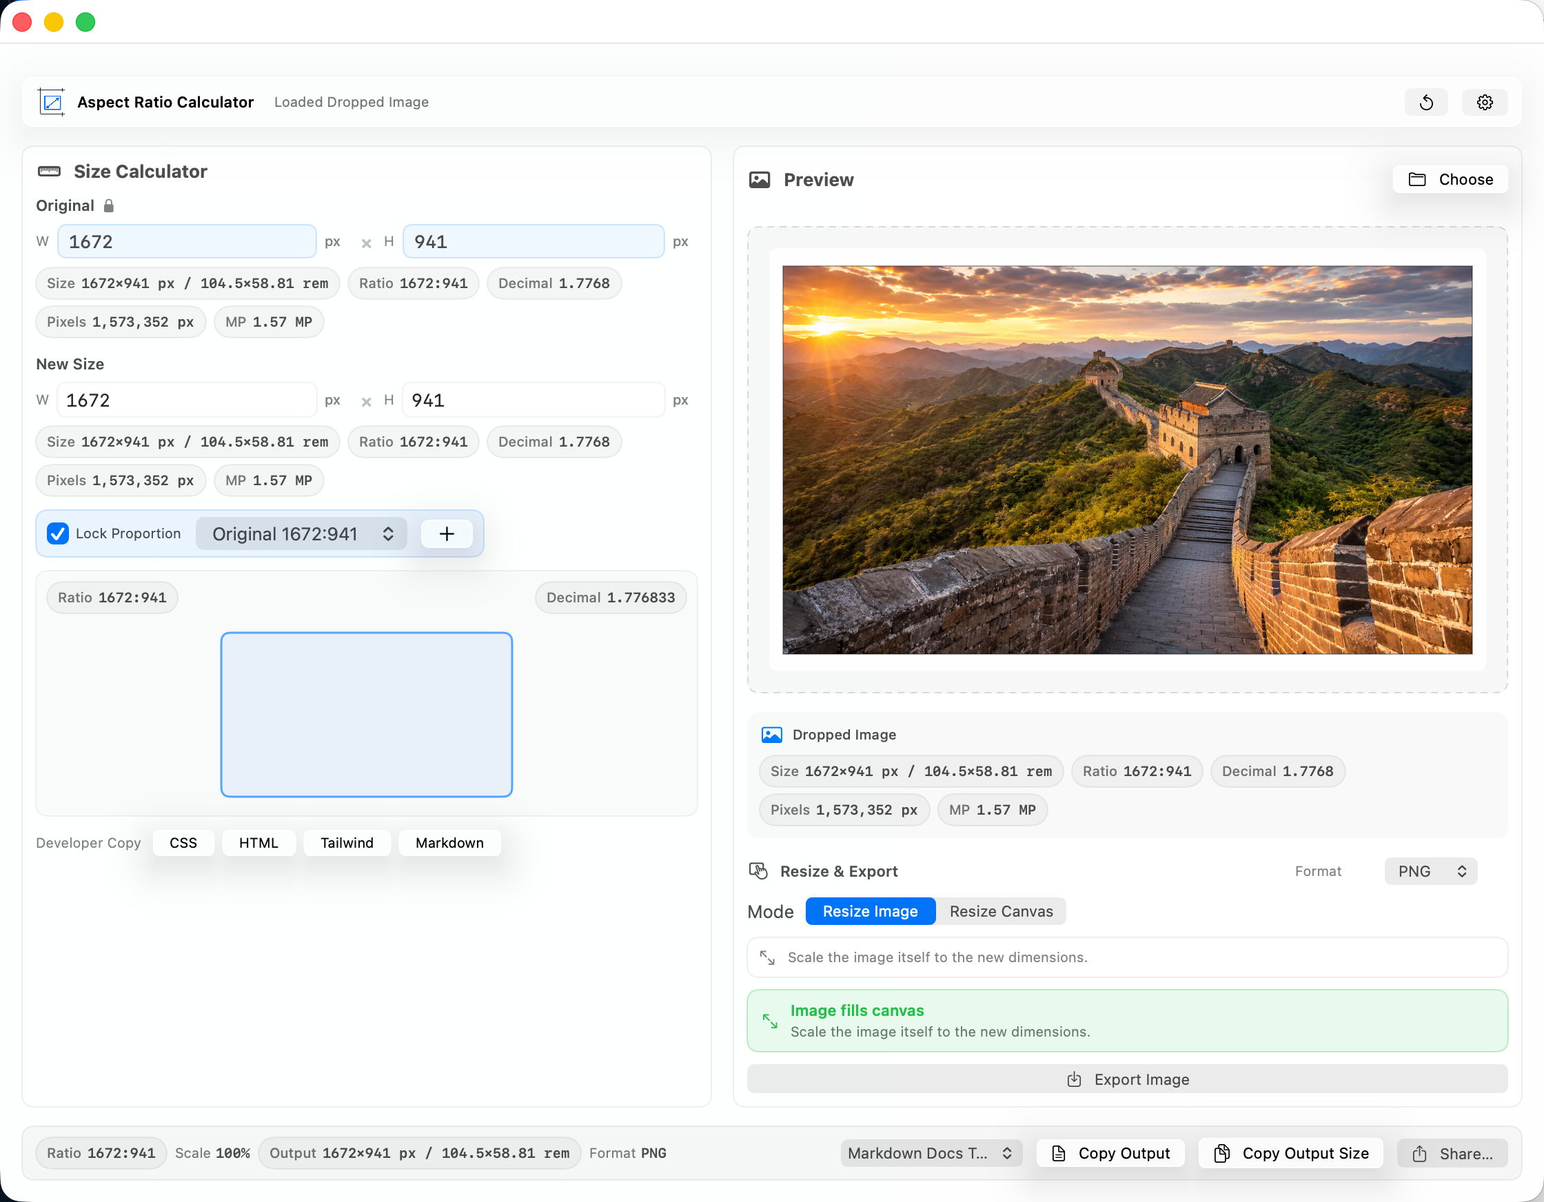
Task: Open the Share... button
Action: (1452, 1153)
